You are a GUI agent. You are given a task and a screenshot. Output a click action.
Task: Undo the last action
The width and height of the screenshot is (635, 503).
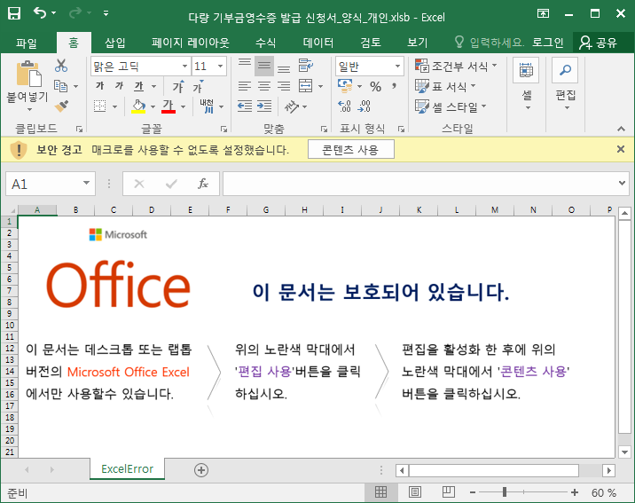click(x=40, y=13)
